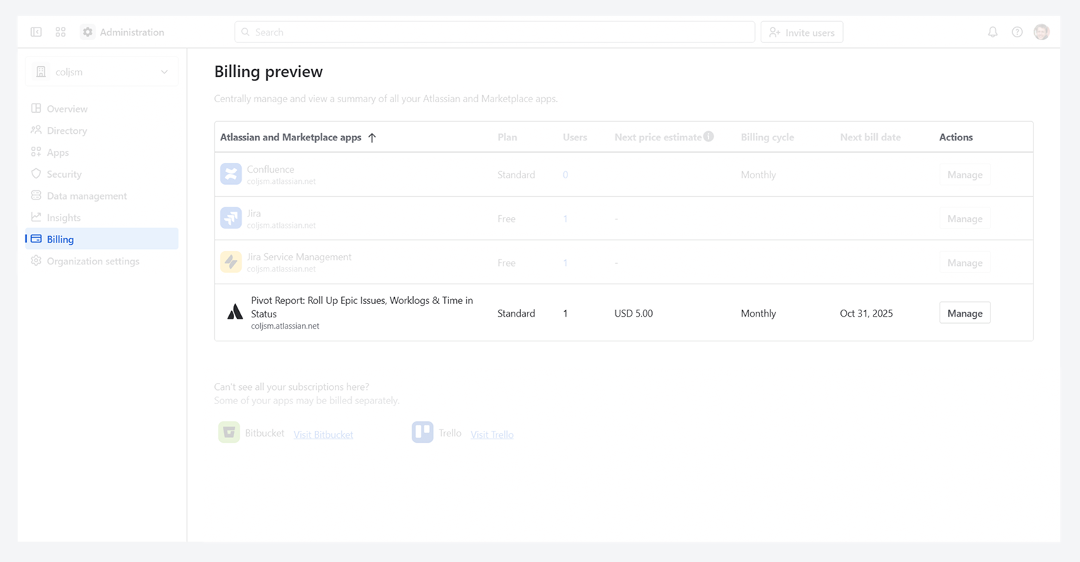
Task: Click the Jira Service Management name text
Action: pyautogui.click(x=299, y=257)
